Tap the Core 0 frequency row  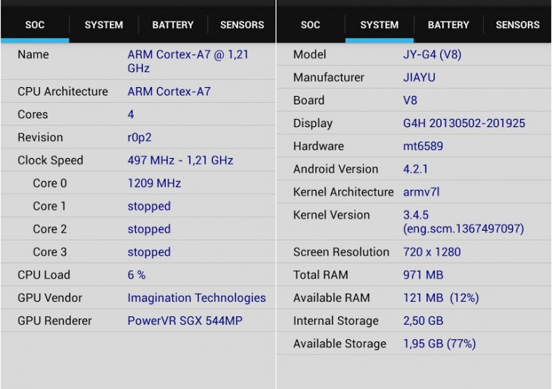[x=138, y=183]
